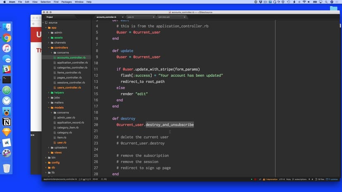Open Terminal from the dock

[x=7, y=80]
